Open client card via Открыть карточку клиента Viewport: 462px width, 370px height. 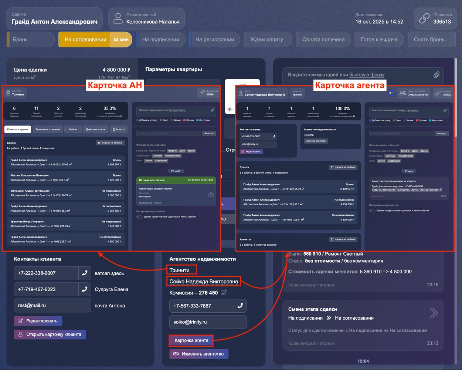click(x=50, y=334)
